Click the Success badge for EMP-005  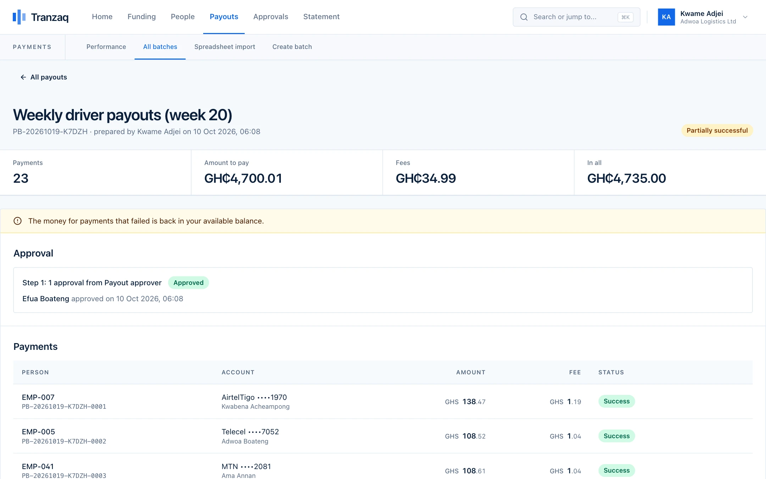click(616, 436)
